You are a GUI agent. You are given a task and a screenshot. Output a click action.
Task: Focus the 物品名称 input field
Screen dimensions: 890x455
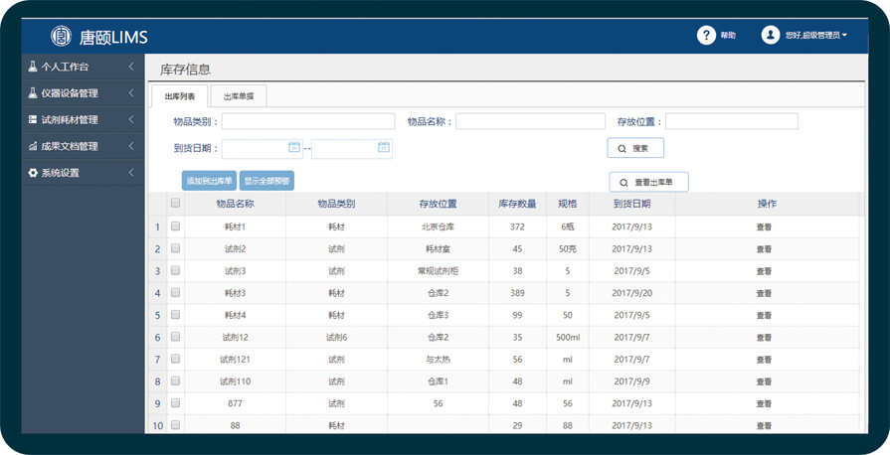pyautogui.click(x=530, y=121)
